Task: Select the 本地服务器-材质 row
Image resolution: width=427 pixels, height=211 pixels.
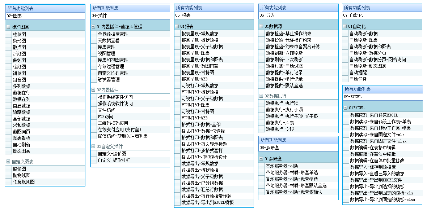Action: 298,166
